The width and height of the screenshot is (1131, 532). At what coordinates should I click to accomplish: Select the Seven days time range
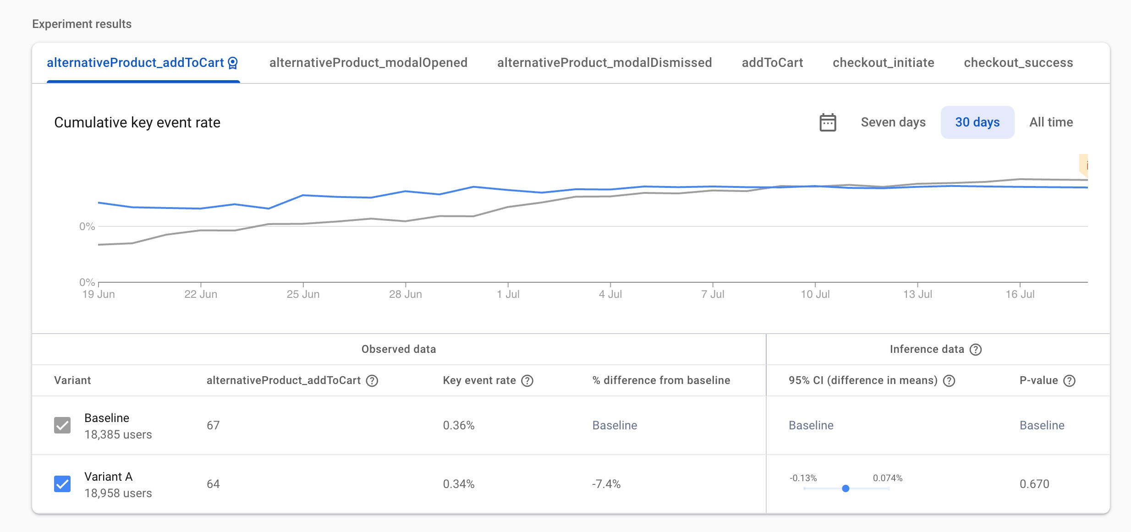click(x=893, y=122)
